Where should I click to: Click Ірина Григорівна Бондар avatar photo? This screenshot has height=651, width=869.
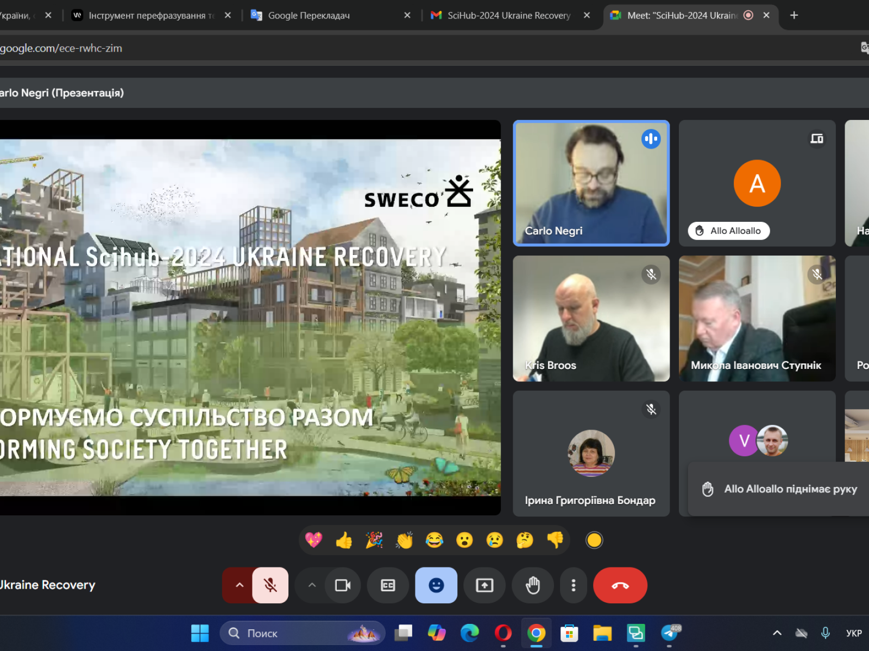591,453
